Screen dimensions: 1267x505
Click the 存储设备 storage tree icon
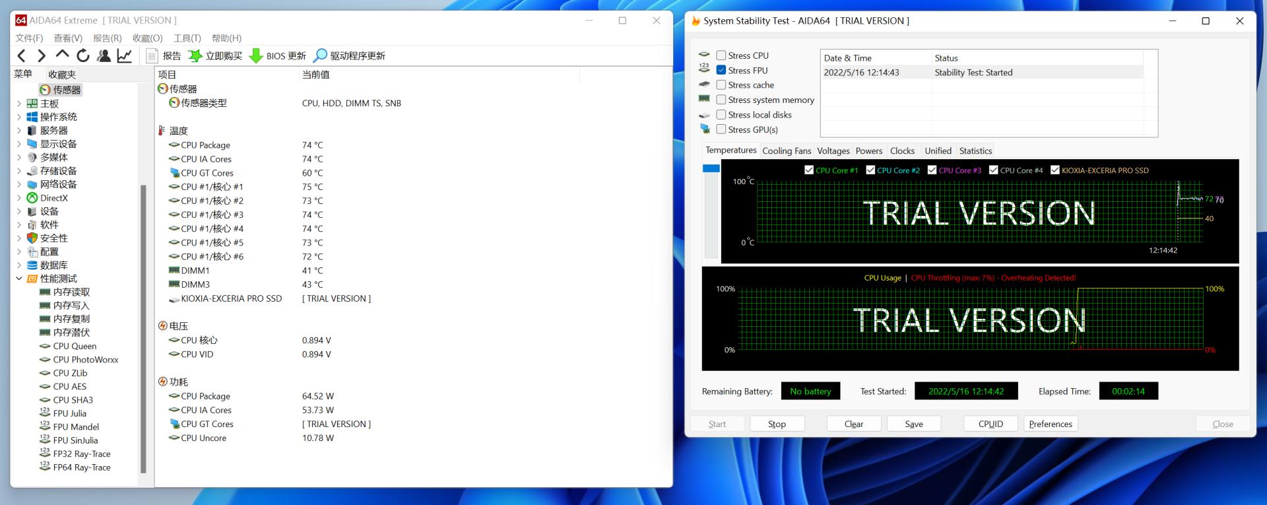coord(32,171)
